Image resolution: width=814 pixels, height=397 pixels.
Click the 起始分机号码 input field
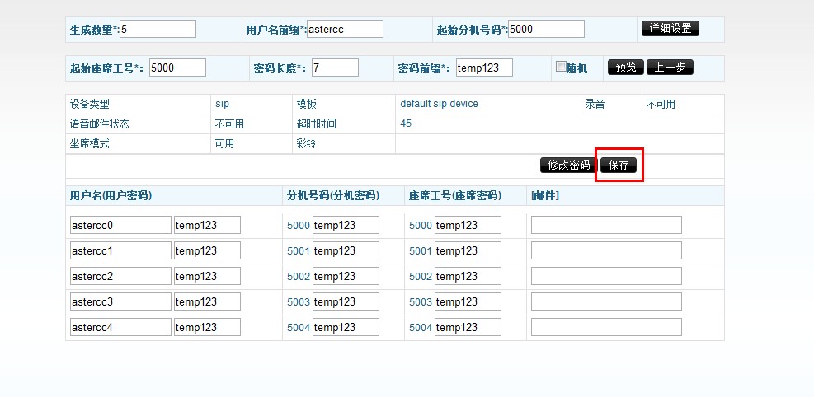[x=546, y=29]
